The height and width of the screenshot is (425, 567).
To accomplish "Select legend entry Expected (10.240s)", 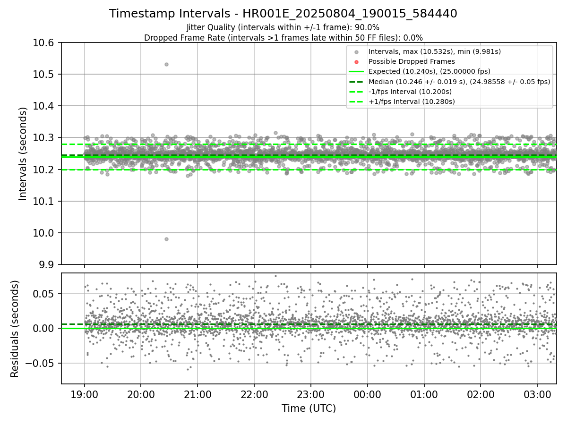I will coord(430,71).
